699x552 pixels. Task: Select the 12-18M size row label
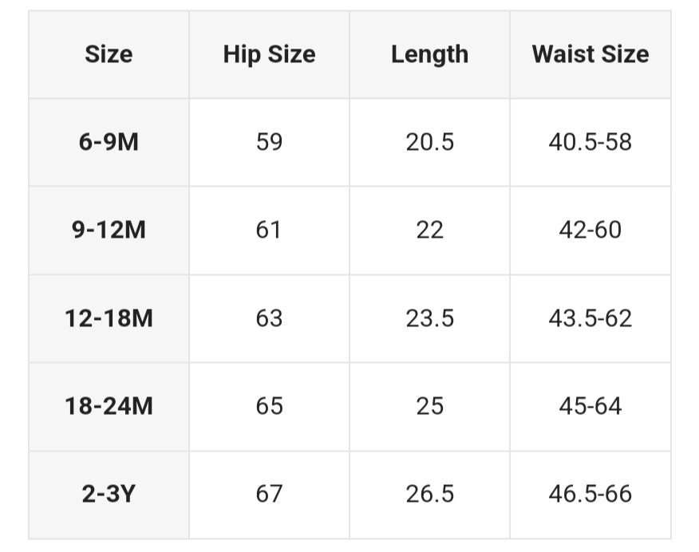pos(109,318)
